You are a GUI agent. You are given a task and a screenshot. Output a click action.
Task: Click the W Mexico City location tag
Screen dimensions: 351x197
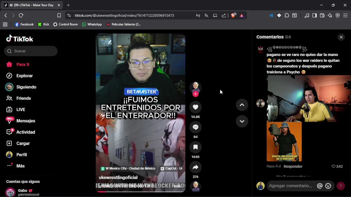(128, 169)
